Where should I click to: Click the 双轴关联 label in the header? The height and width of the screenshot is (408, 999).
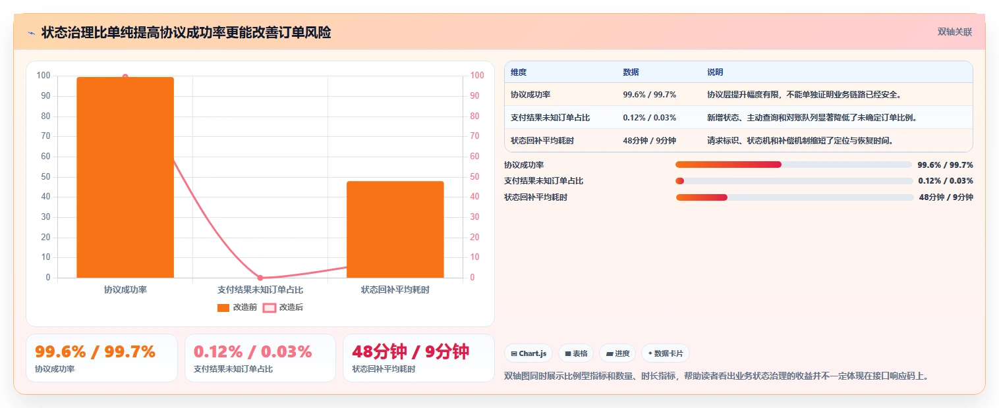(955, 32)
